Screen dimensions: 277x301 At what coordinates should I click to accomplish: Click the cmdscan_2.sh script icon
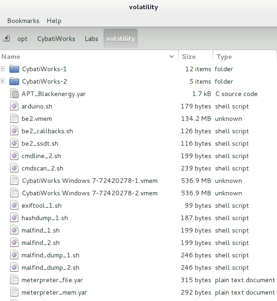click(x=14, y=168)
